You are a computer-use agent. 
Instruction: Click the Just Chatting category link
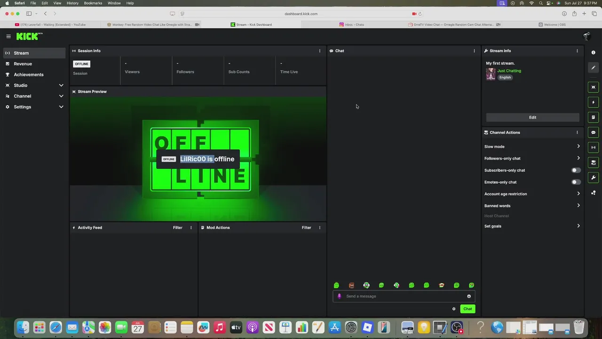click(x=509, y=71)
